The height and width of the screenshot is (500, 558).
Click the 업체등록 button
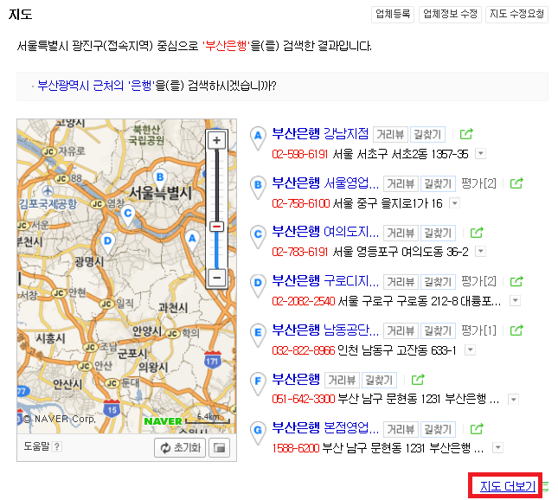[x=393, y=14]
